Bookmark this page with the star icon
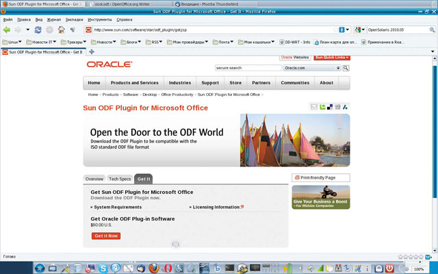 click(x=336, y=29)
